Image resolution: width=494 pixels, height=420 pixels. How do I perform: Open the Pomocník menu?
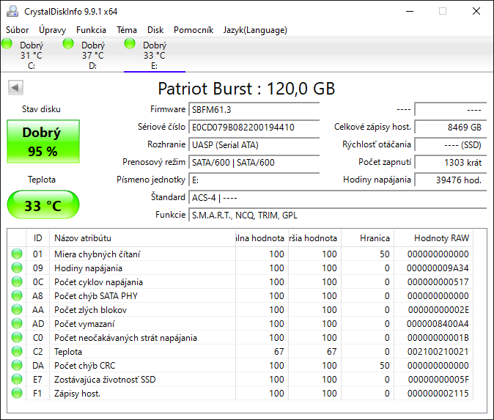click(x=193, y=30)
